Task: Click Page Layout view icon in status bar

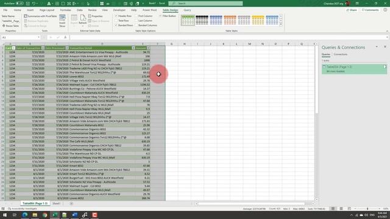Action: tap(341, 209)
